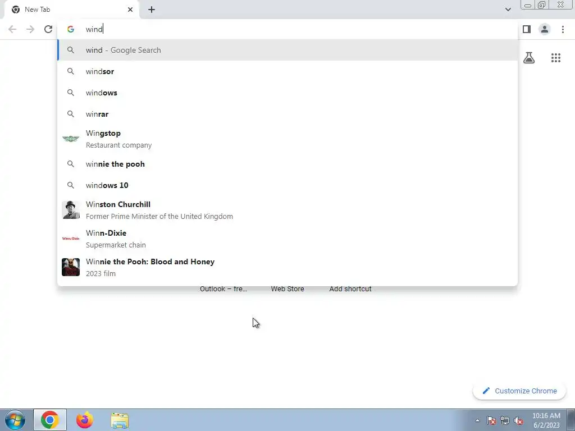The width and height of the screenshot is (575, 431).
Task: Open a new tab with the plus button
Action: tap(152, 10)
